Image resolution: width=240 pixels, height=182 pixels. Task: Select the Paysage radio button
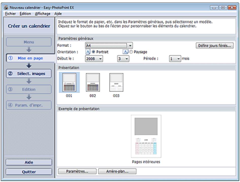(131, 52)
